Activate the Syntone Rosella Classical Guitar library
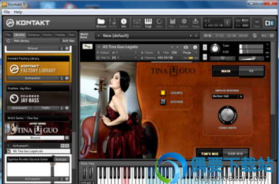The image size is (279, 184). click(61, 160)
